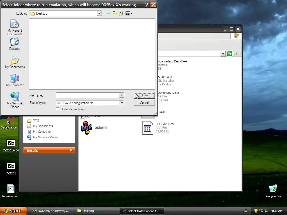Image resolution: width=287 pixels, height=215 pixels.
Task: Click the 4:31 AM taskbar clock
Action: click(x=277, y=211)
